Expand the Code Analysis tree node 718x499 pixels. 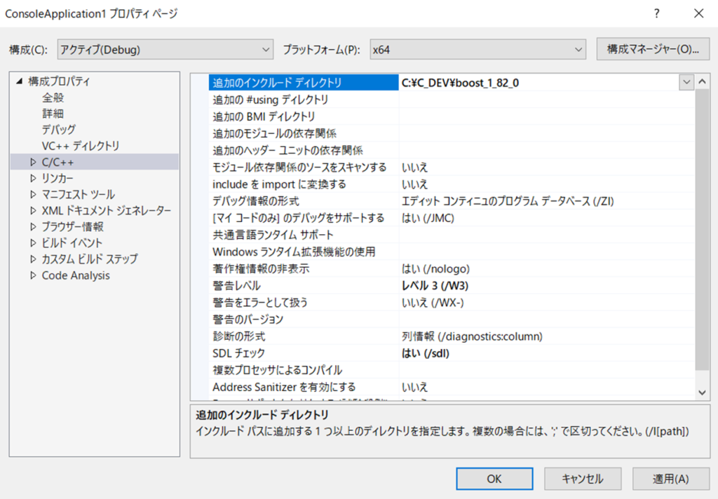32,275
